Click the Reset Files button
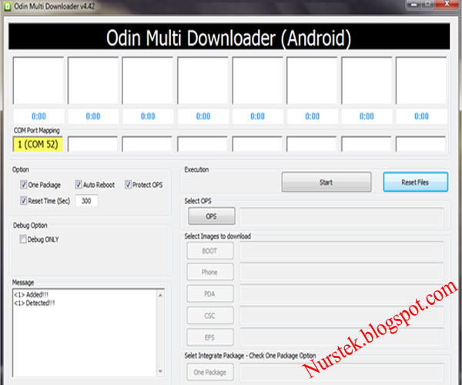The image size is (462, 385). click(416, 182)
